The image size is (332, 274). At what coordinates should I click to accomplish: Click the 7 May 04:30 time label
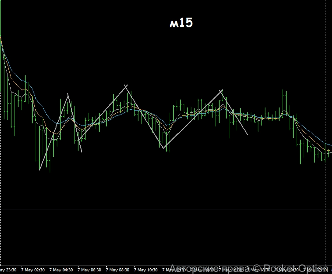62,270
